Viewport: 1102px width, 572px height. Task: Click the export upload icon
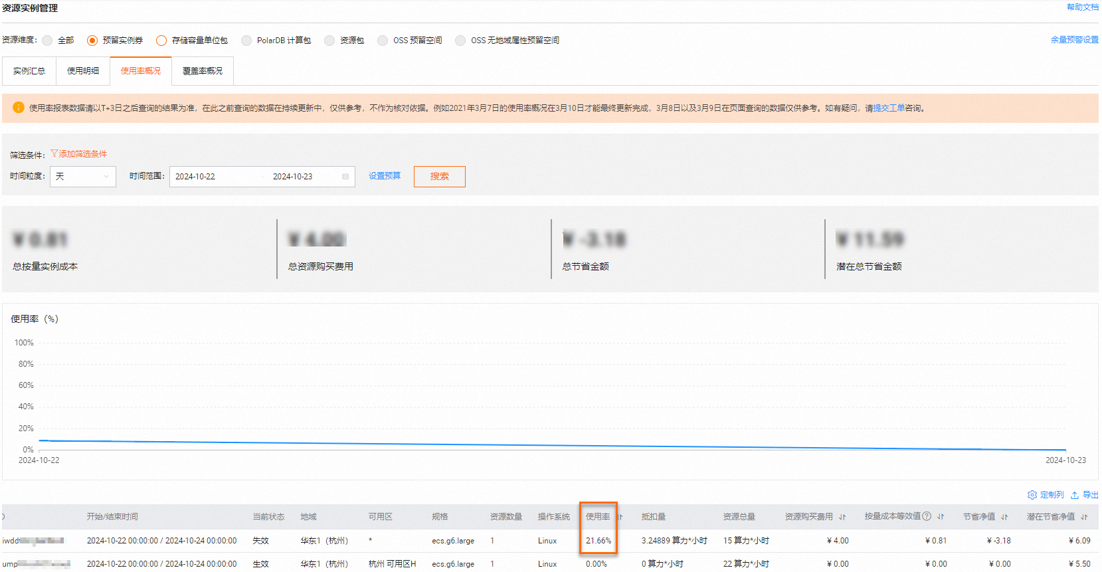click(1075, 495)
